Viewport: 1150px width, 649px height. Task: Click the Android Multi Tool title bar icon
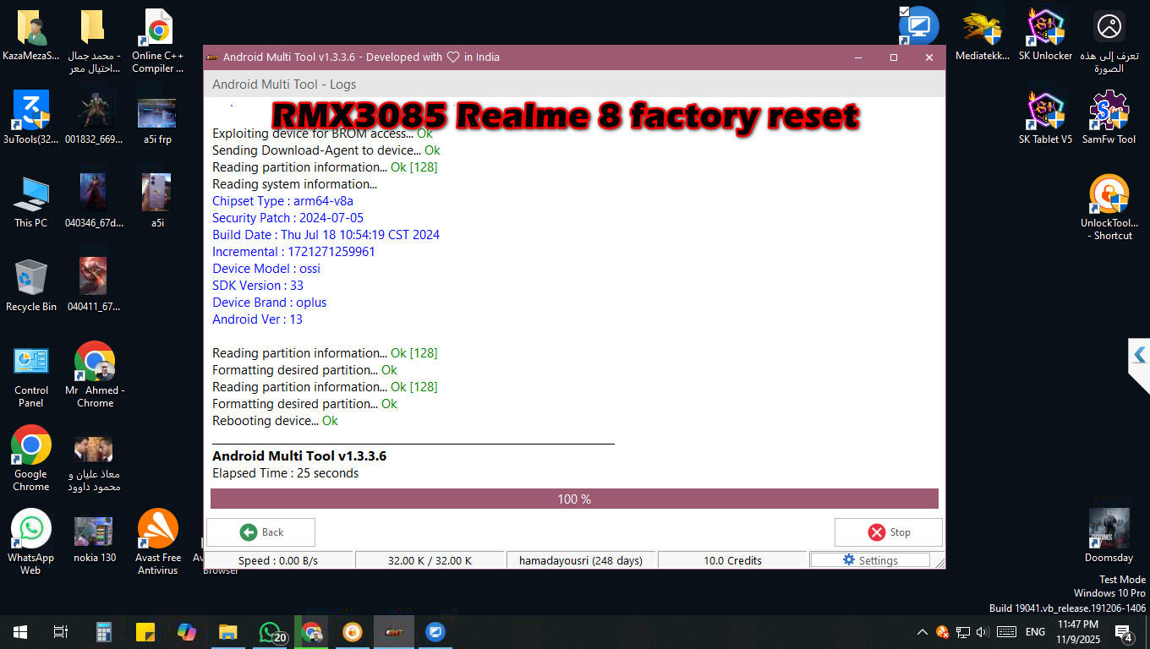(213, 57)
